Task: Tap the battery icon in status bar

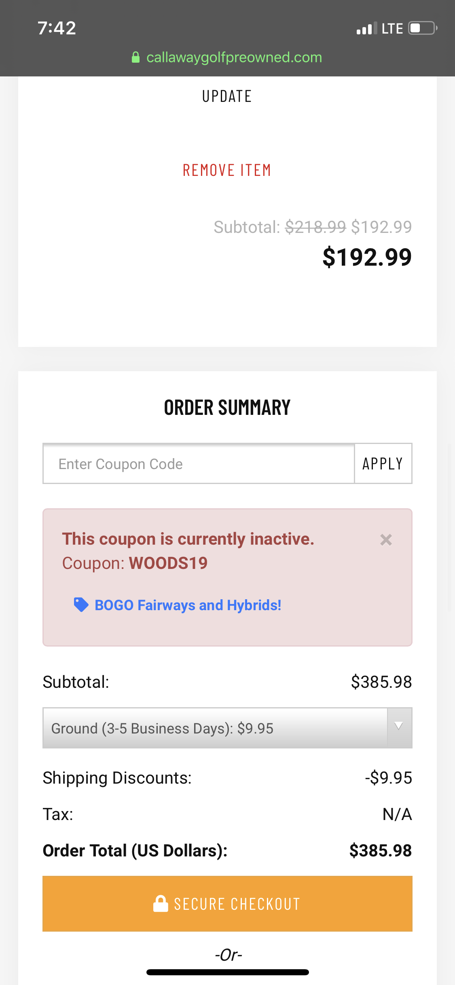Action: pyautogui.click(x=423, y=28)
